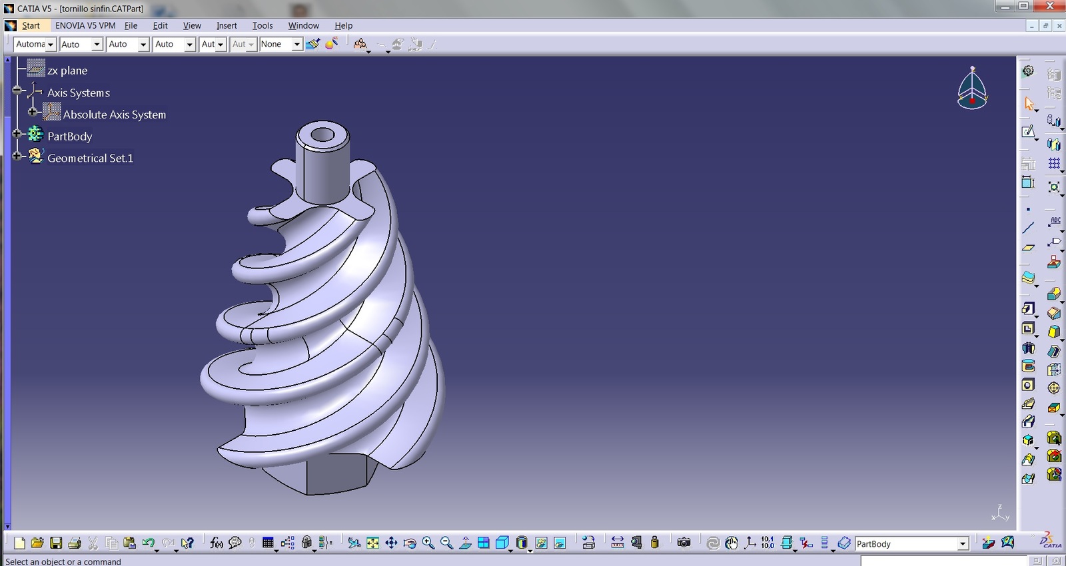Select the Rotate view tool
The height and width of the screenshot is (566, 1066).
(x=410, y=543)
